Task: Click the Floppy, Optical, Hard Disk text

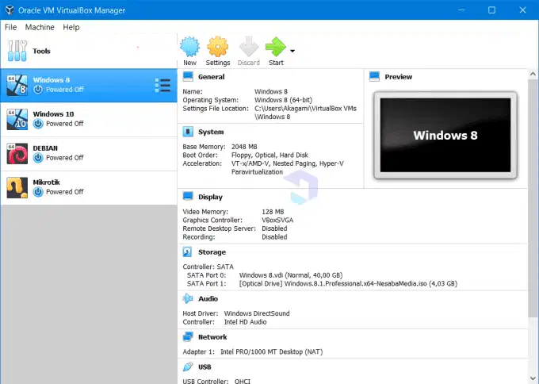Action: (x=269, y=156)
